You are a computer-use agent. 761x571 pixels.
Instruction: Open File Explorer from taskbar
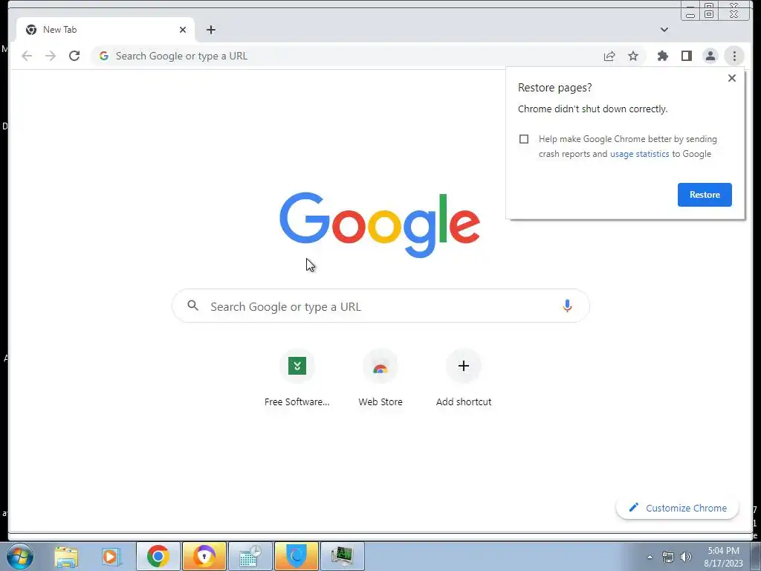tap(66, 556)
